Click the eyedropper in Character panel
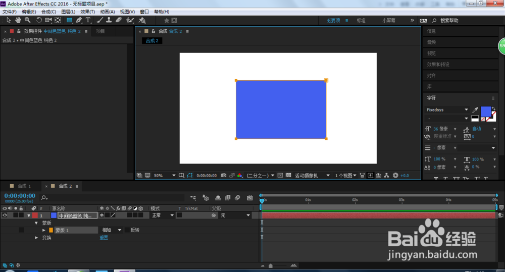This screenshot has height=272, width=505. (x=475, y=110)
